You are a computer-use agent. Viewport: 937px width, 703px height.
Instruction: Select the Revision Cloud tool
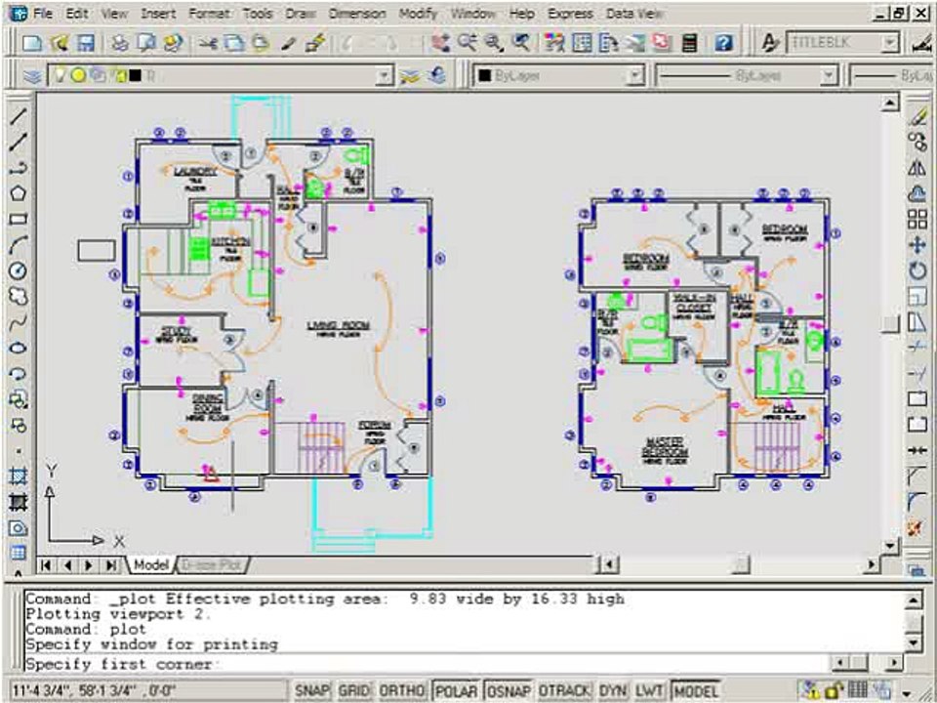pos(18,297)
